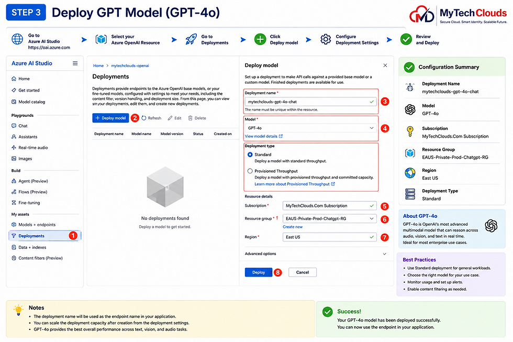Image resolution: width=513 pixels, height=342 pixels.
Task: Click the globe icon for Go to Azure AI Studio
Action: click(17, 39)
